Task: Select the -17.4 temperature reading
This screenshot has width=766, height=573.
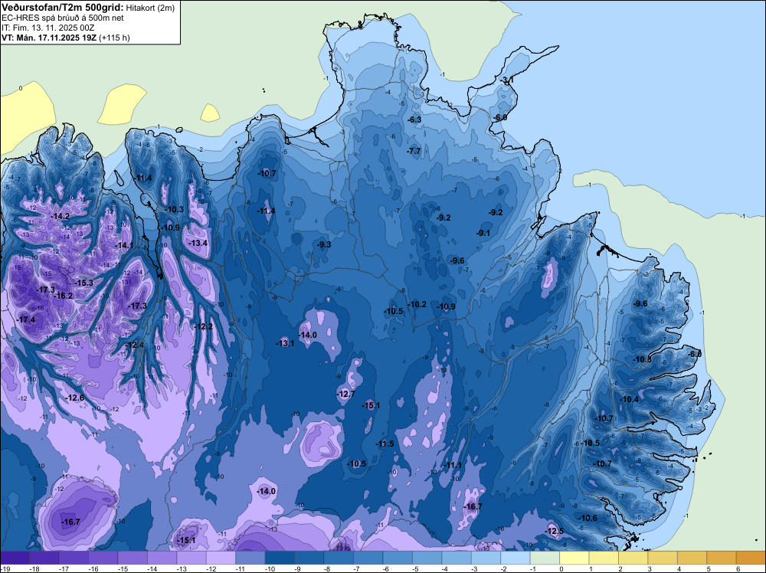Action: 26,319
